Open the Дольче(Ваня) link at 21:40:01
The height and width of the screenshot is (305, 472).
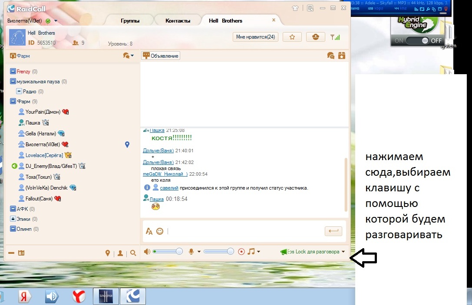coord(158,151)
